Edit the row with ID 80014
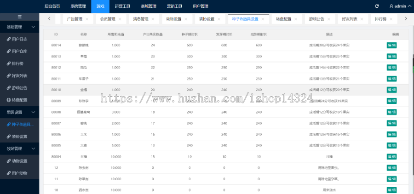The height and width of the screenshot is (194, 414). click(x=391, y=45)
